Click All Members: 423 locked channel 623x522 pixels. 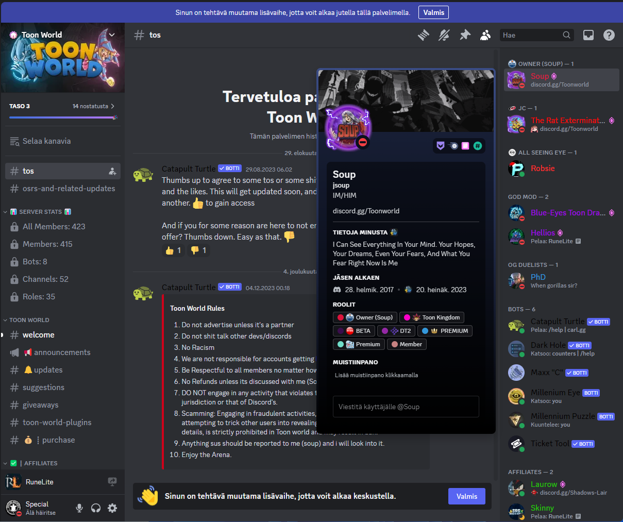[63, 227]
